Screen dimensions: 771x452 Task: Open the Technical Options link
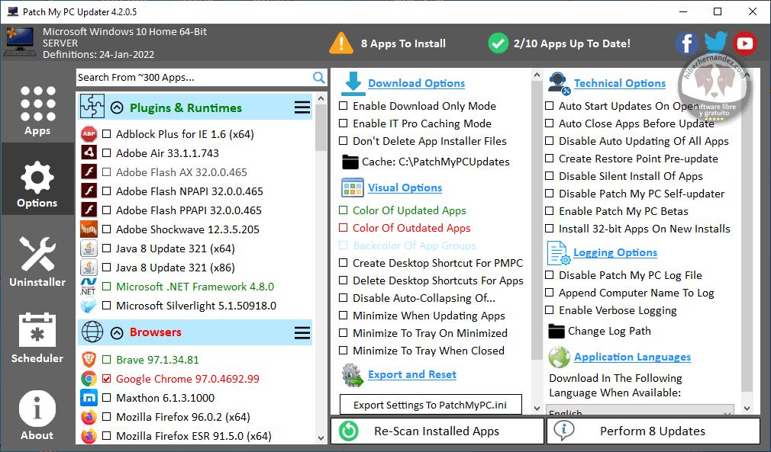point(620,83)
